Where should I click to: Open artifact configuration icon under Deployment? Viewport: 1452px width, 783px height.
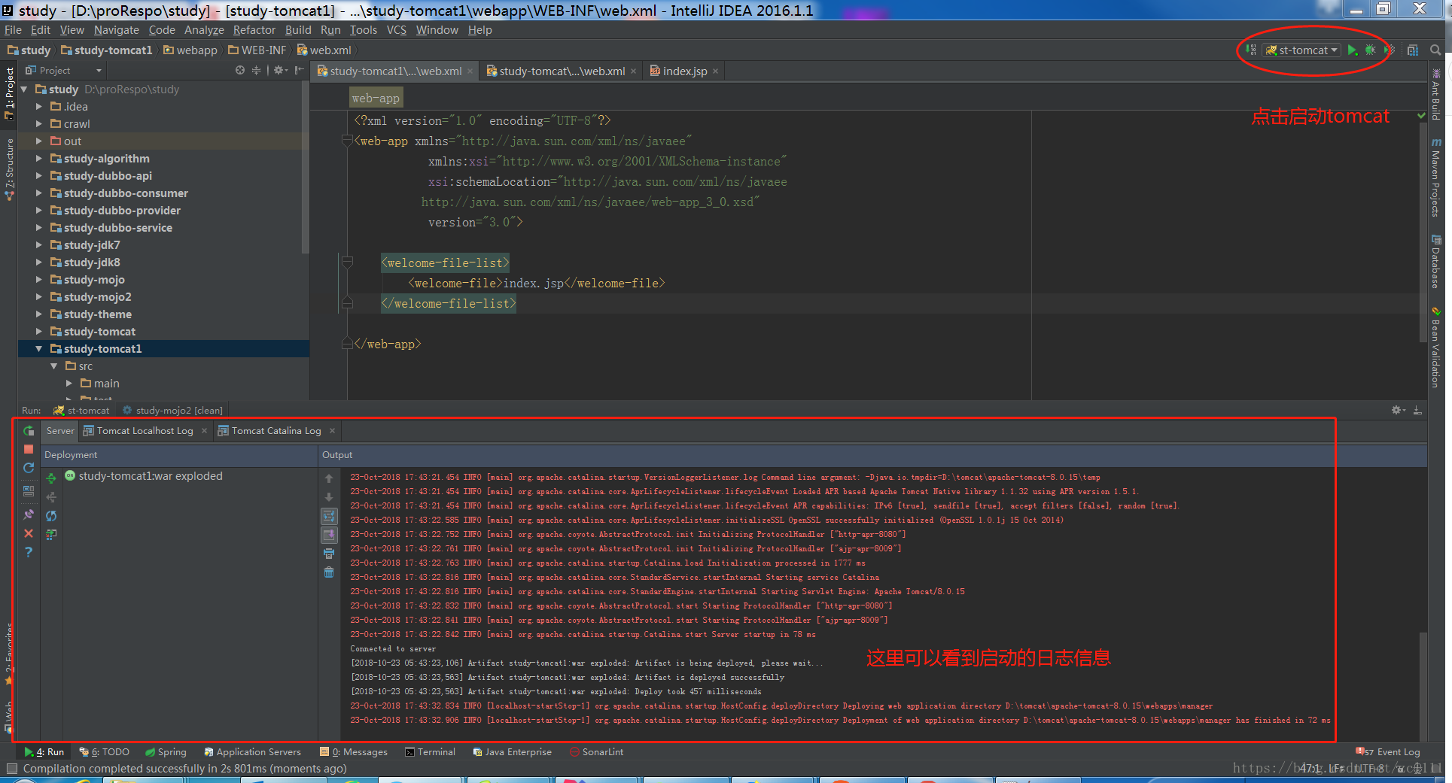tap(51, 535)
